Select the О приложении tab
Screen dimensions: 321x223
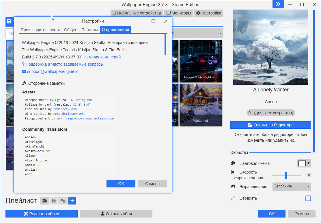click(x=115, y=30)
